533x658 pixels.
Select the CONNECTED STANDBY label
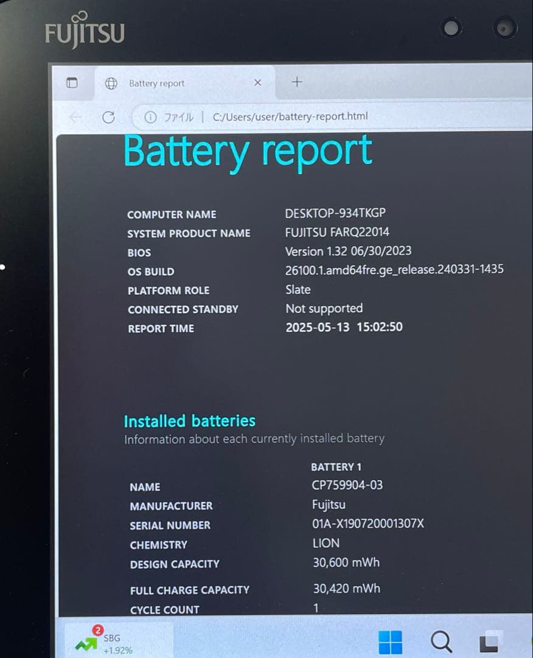point(183,310)
